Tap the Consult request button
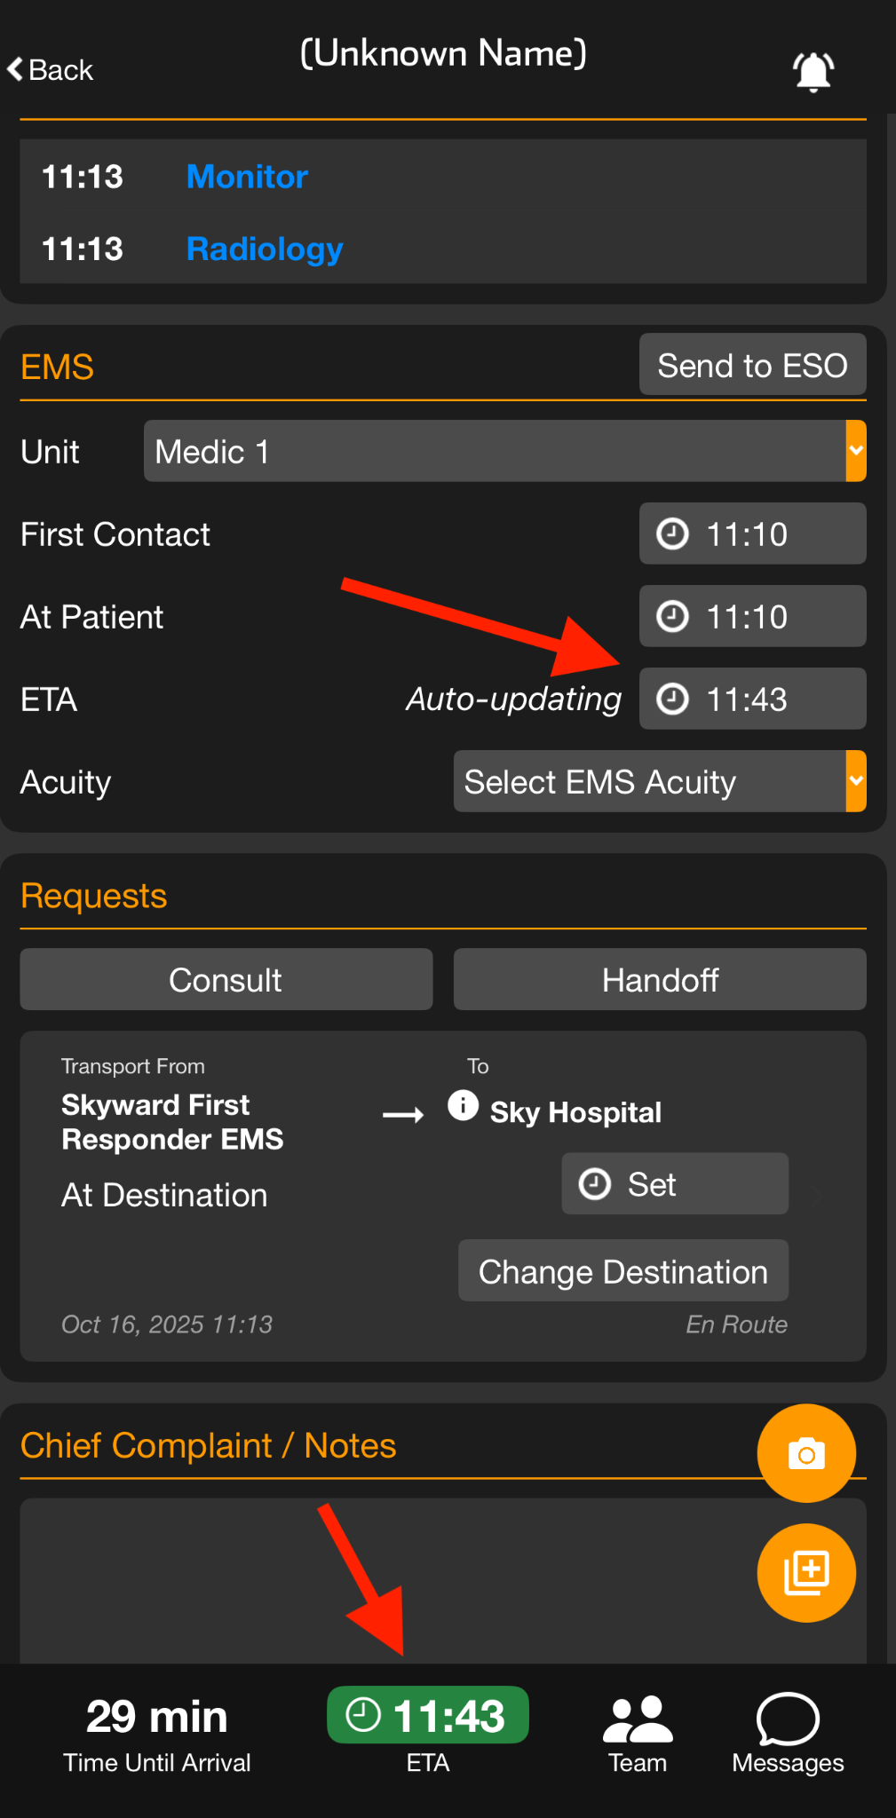 click(226, 979)
